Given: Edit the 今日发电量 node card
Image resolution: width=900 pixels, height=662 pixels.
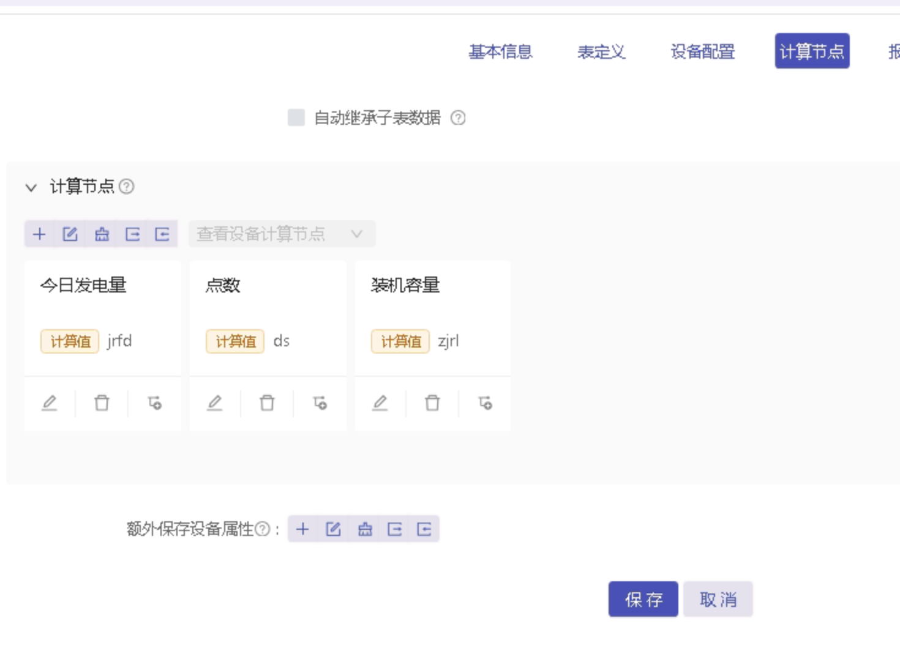Looking at the screenshot, I should click(x=50, y=403).
